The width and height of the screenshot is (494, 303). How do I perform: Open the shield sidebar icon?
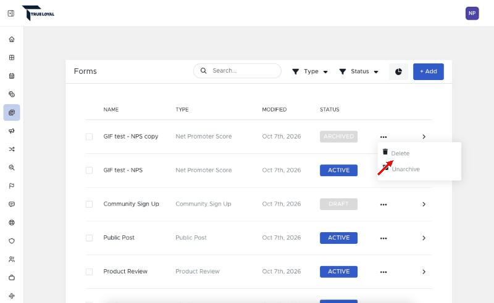click(x=12, y=241)
